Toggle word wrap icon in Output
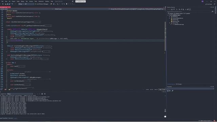Image resolution: width=217 pixels, height=122 pixels. coord(45,94)
